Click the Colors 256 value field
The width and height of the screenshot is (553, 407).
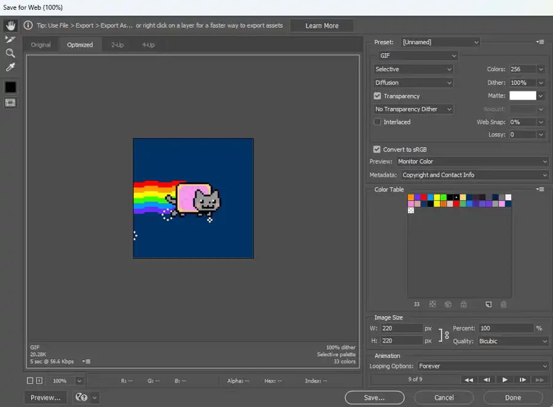click(x=523, y=69)
